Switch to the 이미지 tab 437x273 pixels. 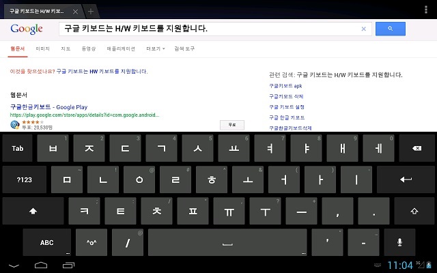click(x=42, y=48)
